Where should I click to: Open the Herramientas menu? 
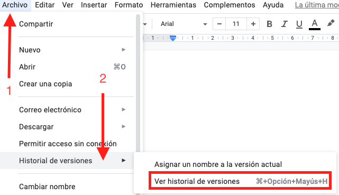pyautogui.click(x=173, y=5)
